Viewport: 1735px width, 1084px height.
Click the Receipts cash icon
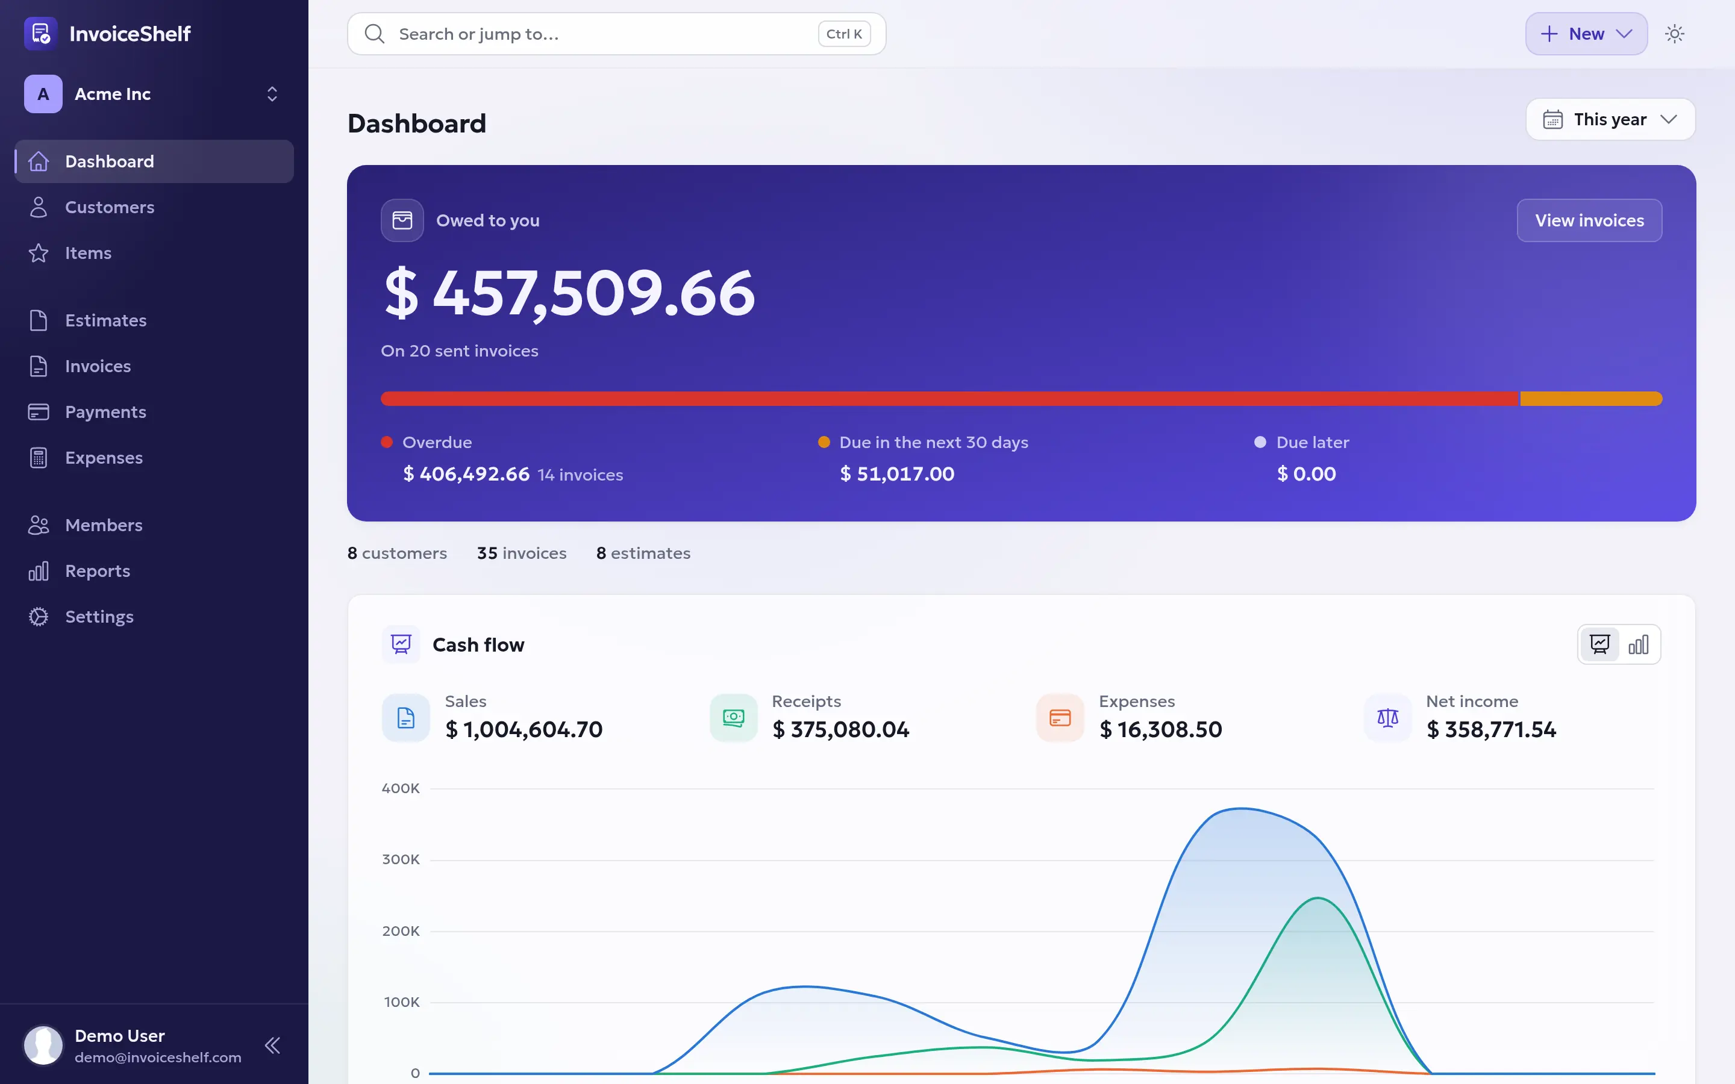pos(733,718)
